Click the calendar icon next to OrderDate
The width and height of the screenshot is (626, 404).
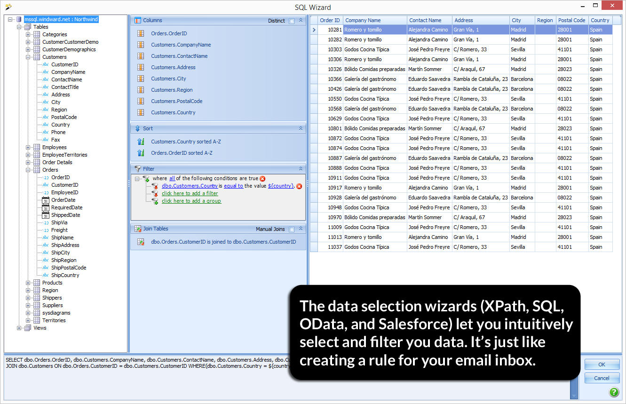[x=46, y=200]
